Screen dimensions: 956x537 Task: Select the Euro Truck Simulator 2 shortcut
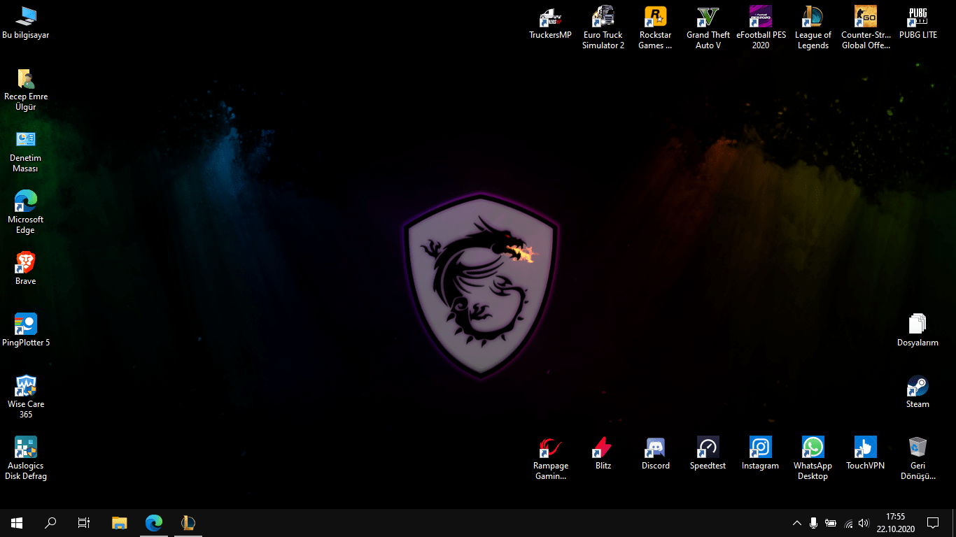(x=603, y=28)
